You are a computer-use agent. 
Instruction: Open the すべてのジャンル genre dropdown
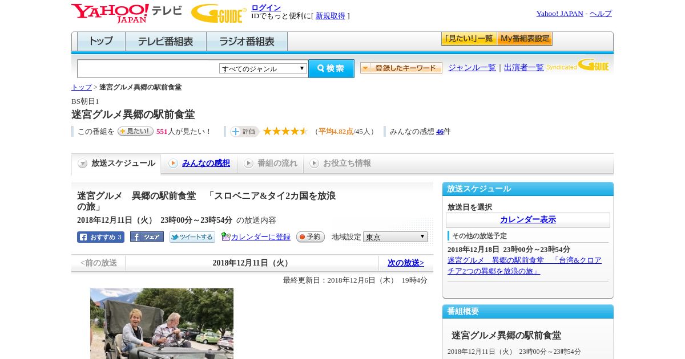[263, 68]
